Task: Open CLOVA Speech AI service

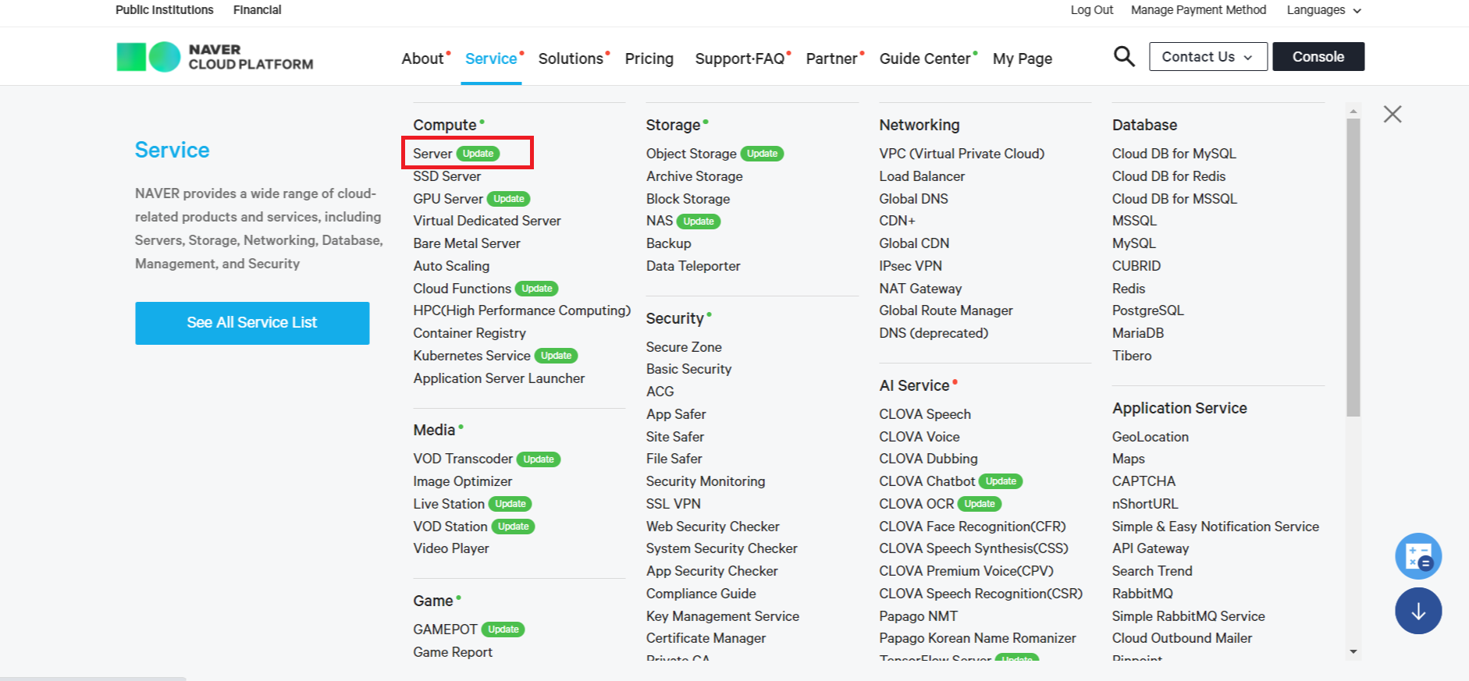Action: (925, 414)
